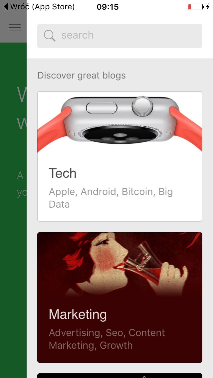The image size is (213, 378).
Task: Tap the battery icon in status bar
Action: 196,7
